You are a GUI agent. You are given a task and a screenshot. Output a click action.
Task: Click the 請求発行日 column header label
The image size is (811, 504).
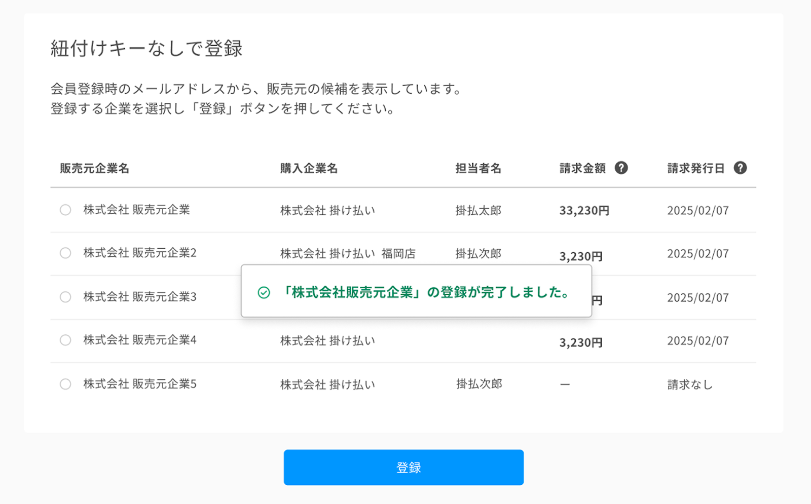[695, 168]
